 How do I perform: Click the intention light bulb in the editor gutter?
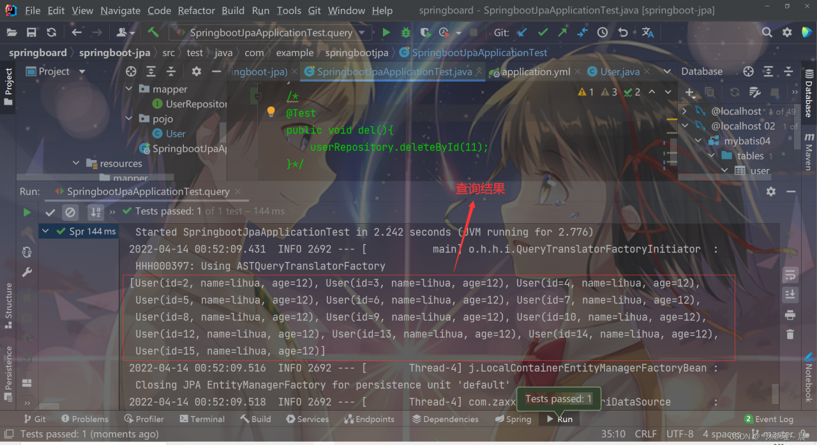tap(271, 112)
